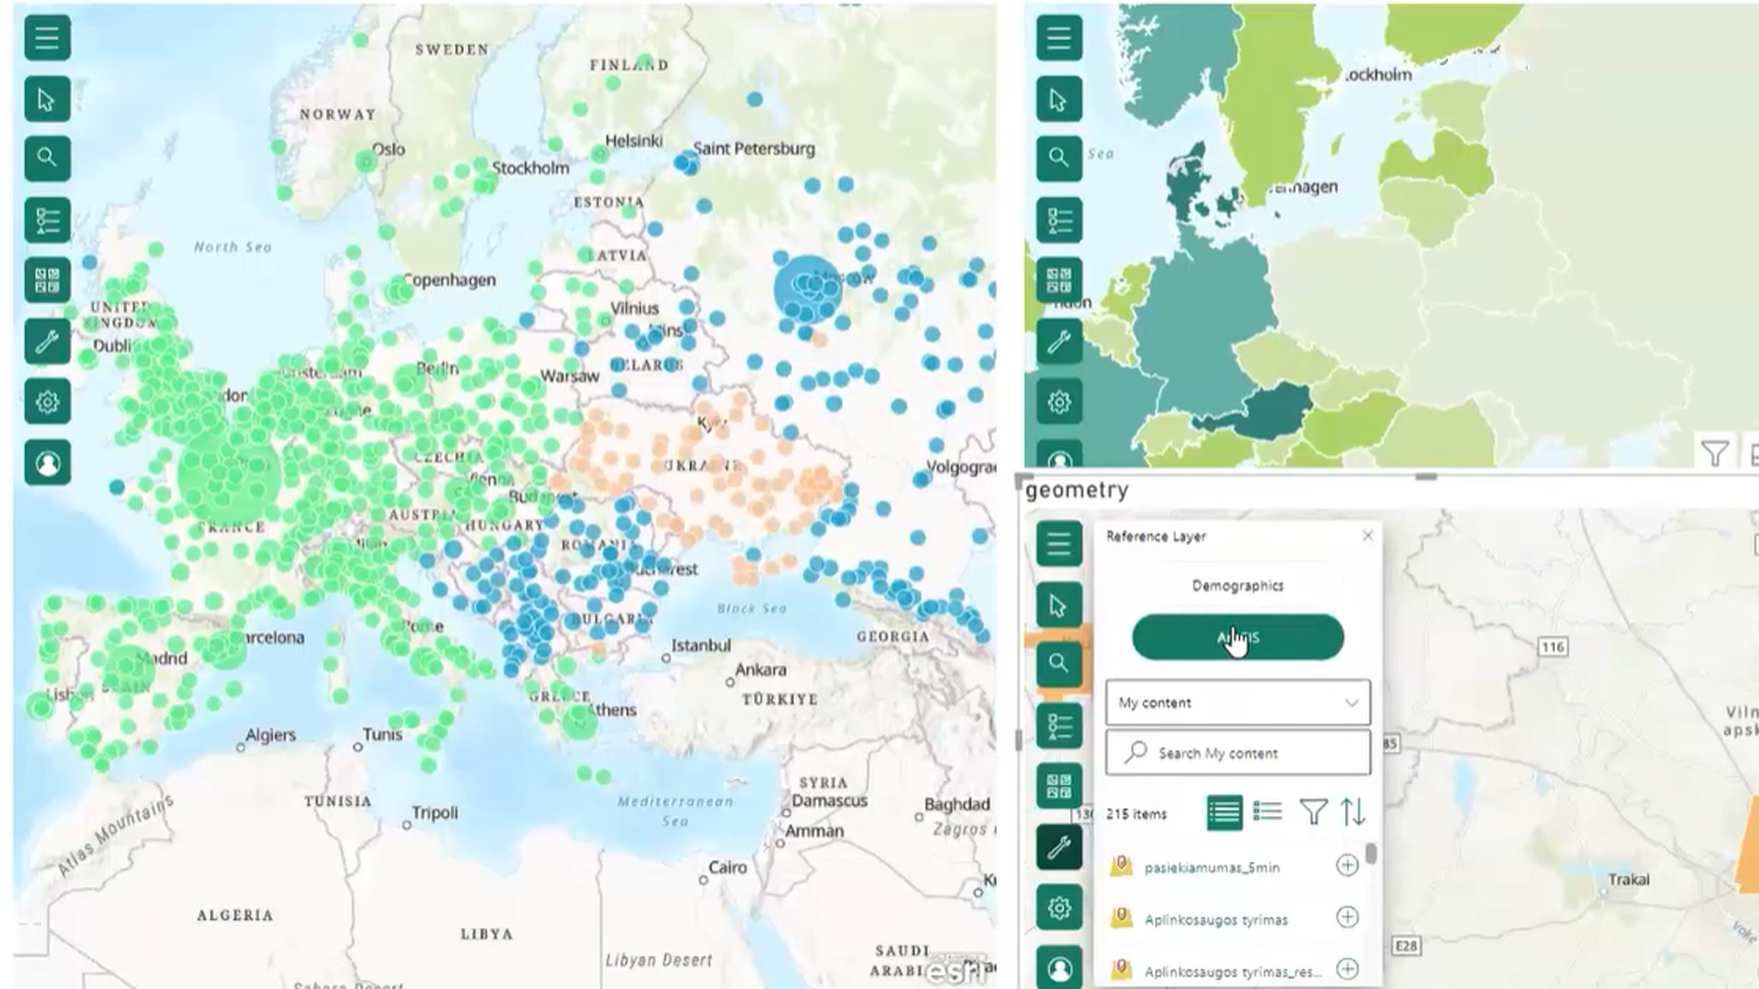
Task: Open the layer list on the left map
Action: click(47, 220)
